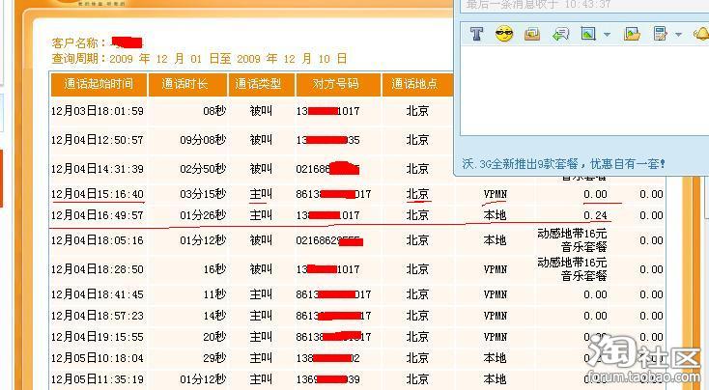709x390 pixels.
Task: Click the 对方号码 column header
Action: (x=338, y=84)
